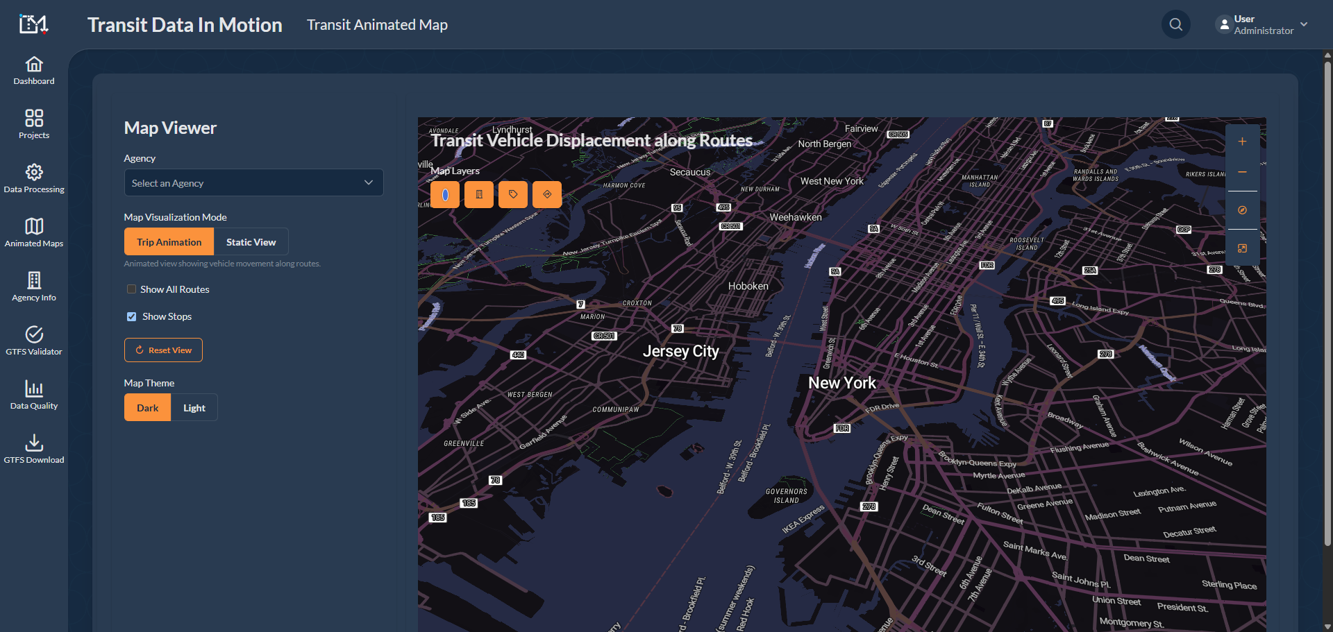
Task: Open the GTFS Validator from the sidebar
Action: tap(33, 340)
